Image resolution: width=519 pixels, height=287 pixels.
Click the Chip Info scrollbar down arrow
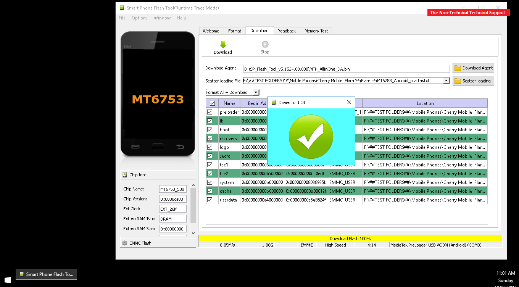[193, 233]
